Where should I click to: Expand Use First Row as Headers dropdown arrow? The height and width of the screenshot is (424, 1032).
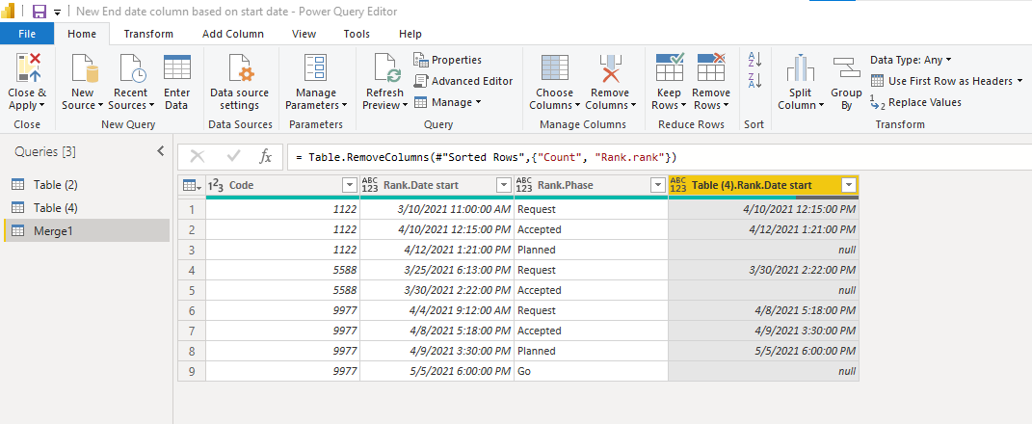pyautogui.click(x=1019, y=81)
